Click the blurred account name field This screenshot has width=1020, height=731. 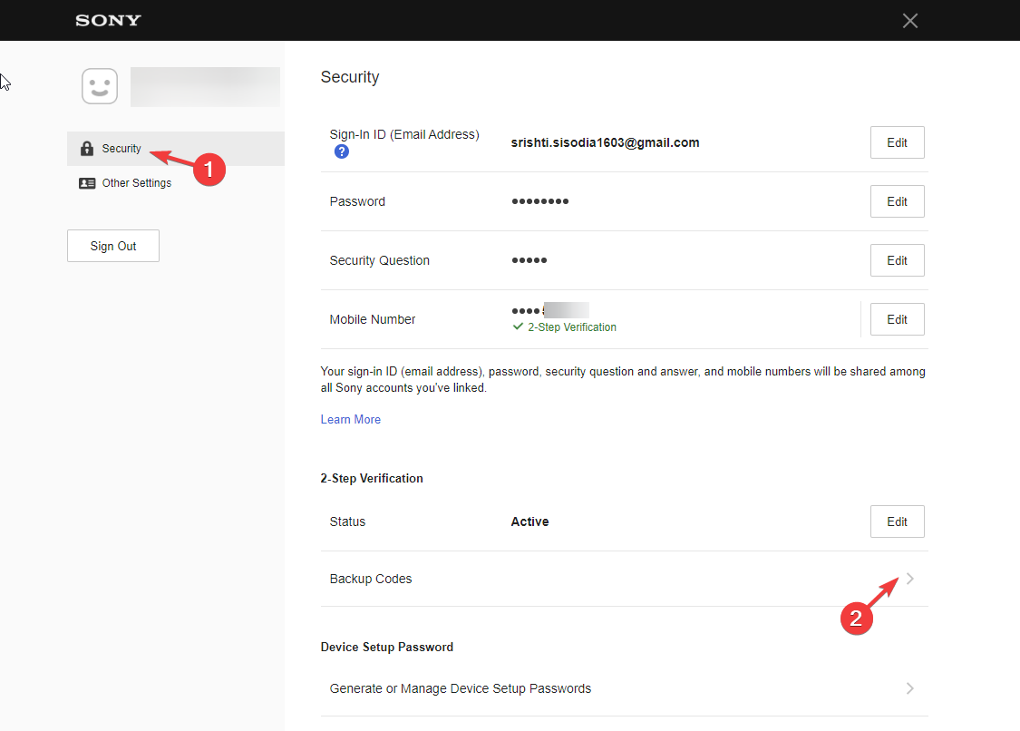pos(206,86)
